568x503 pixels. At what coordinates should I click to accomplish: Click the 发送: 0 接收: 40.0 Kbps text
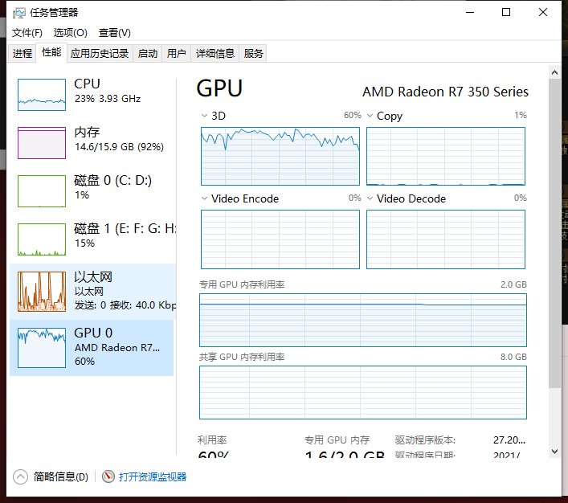125,305
